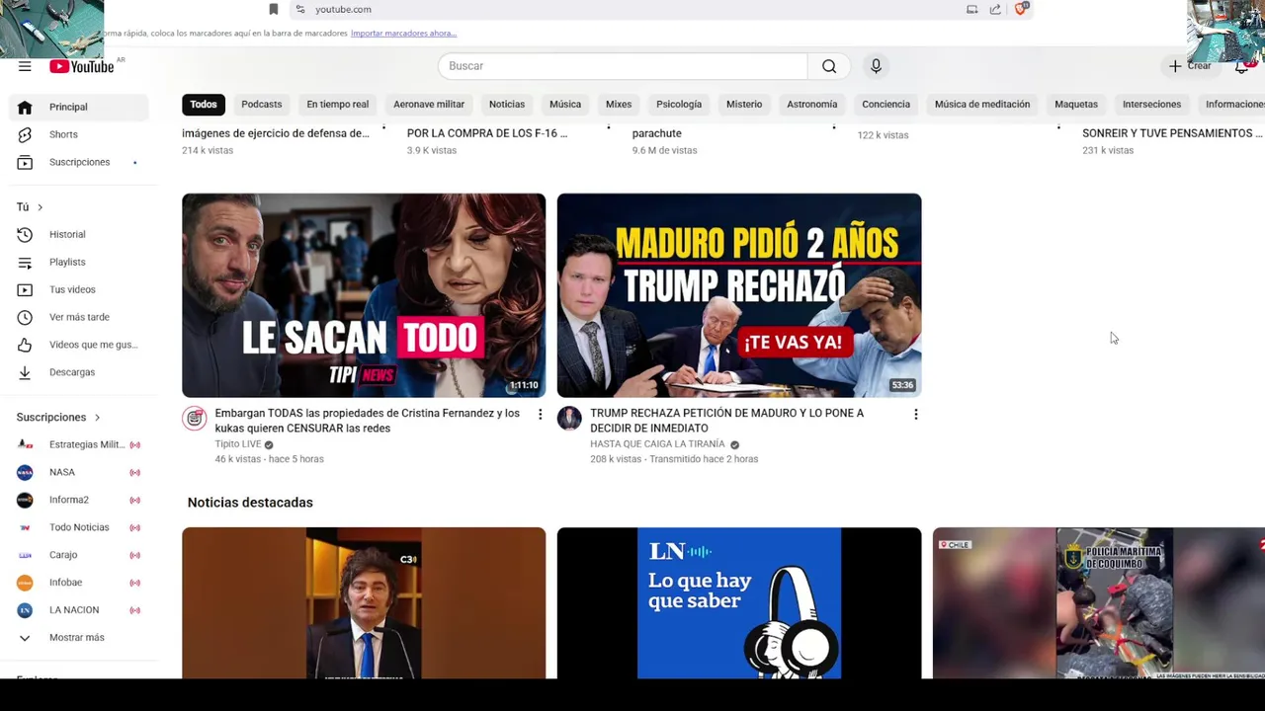The height and width of the screenshot is (711, 1265).
Task: Open the Todo Noticias channel
Action: click(79, 527)
